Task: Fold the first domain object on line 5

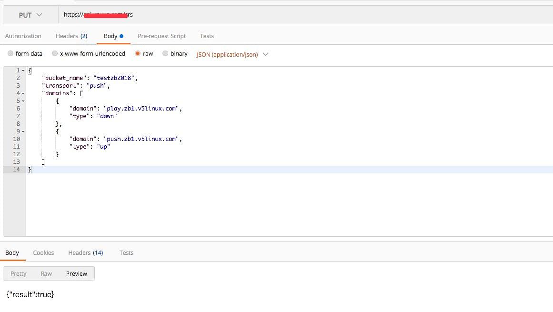Action: pyautogui.click(x=23, y=101)
